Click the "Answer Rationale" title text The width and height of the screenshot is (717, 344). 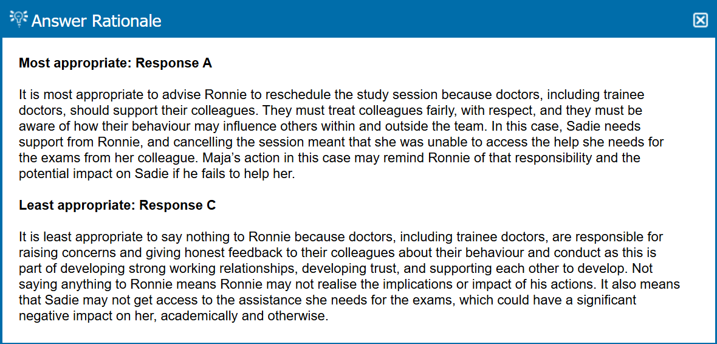tap(96, 21)
